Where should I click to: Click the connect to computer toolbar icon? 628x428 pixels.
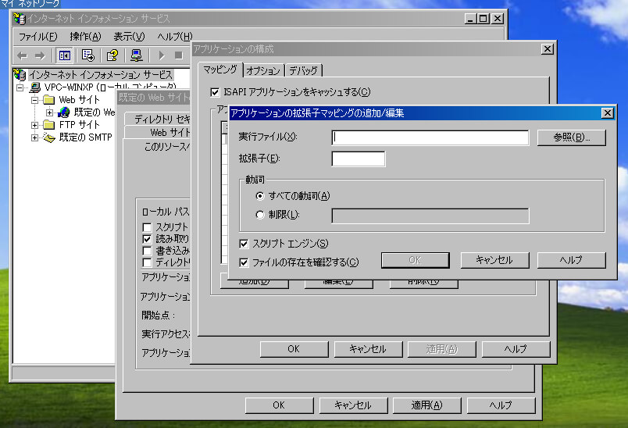click(x=137, y=55)
